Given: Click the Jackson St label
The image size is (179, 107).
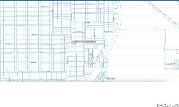Looking at the screenshot, I should (44, 7).
